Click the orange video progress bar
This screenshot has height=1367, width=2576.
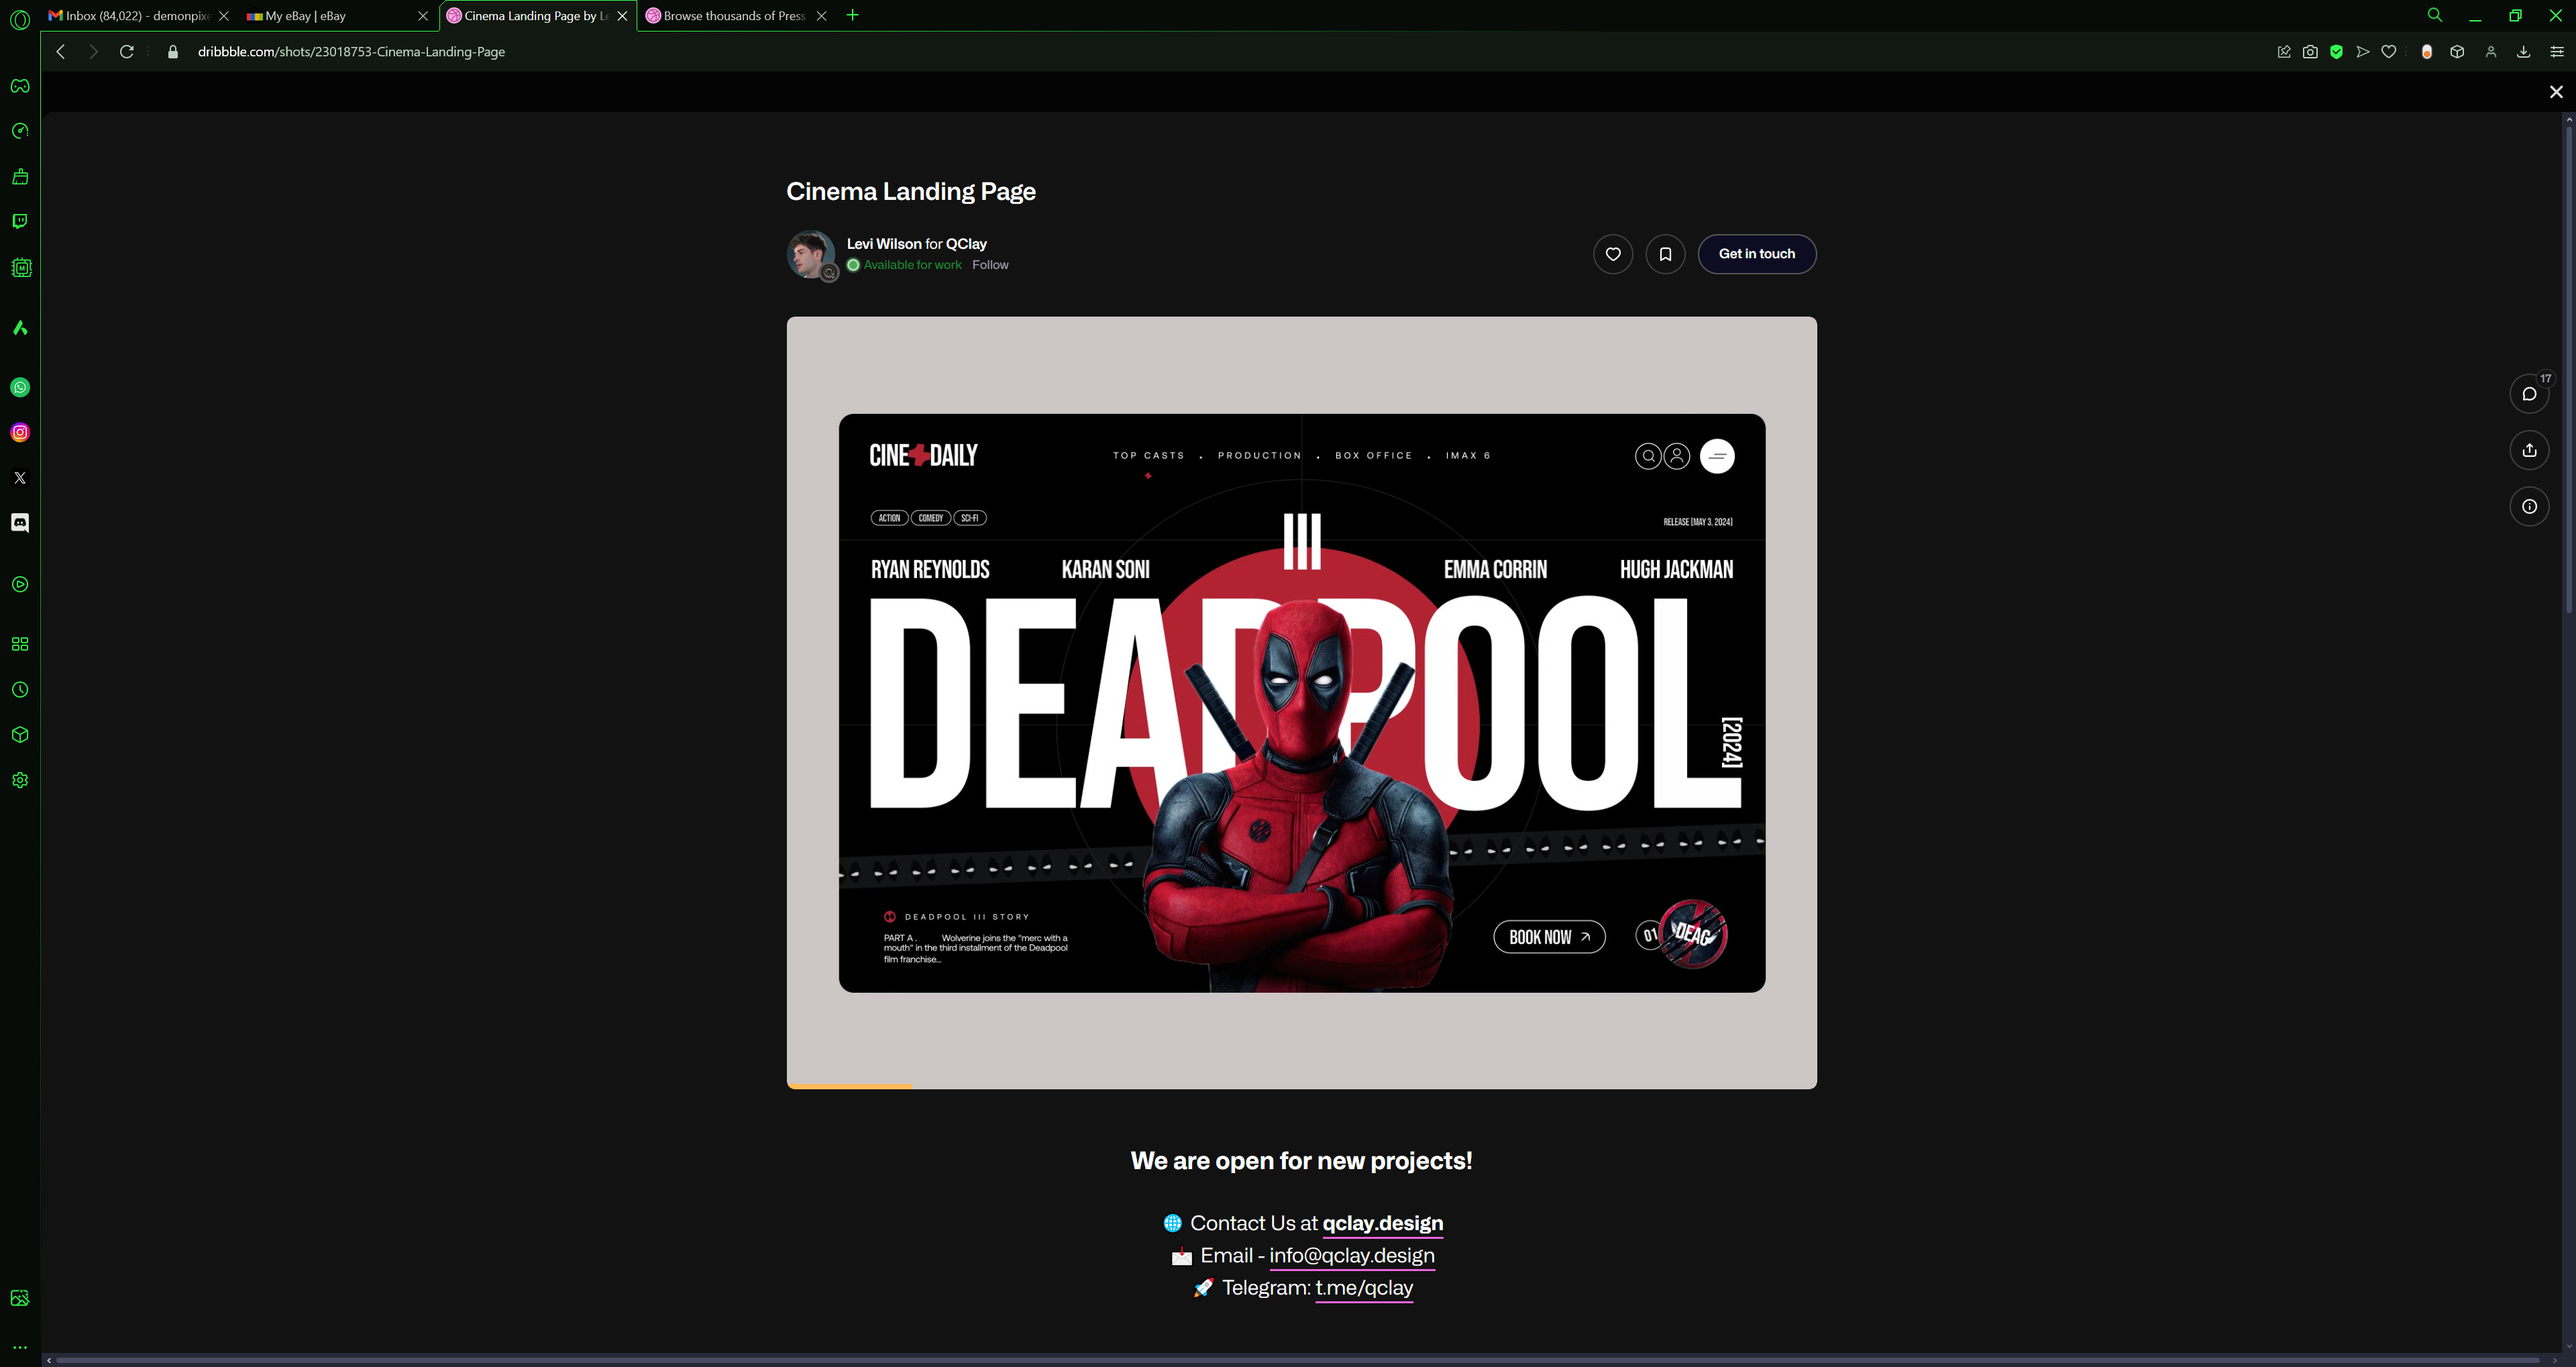coord(849,1086)
